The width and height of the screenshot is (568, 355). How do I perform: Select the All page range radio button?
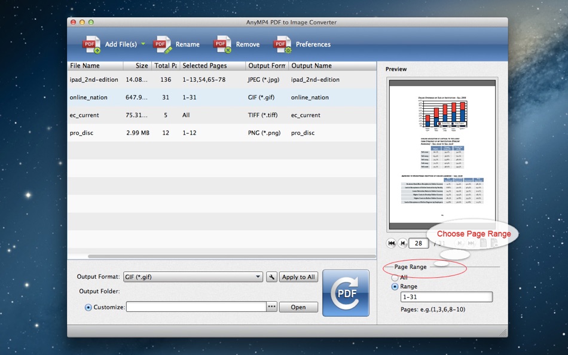point(395,277)
